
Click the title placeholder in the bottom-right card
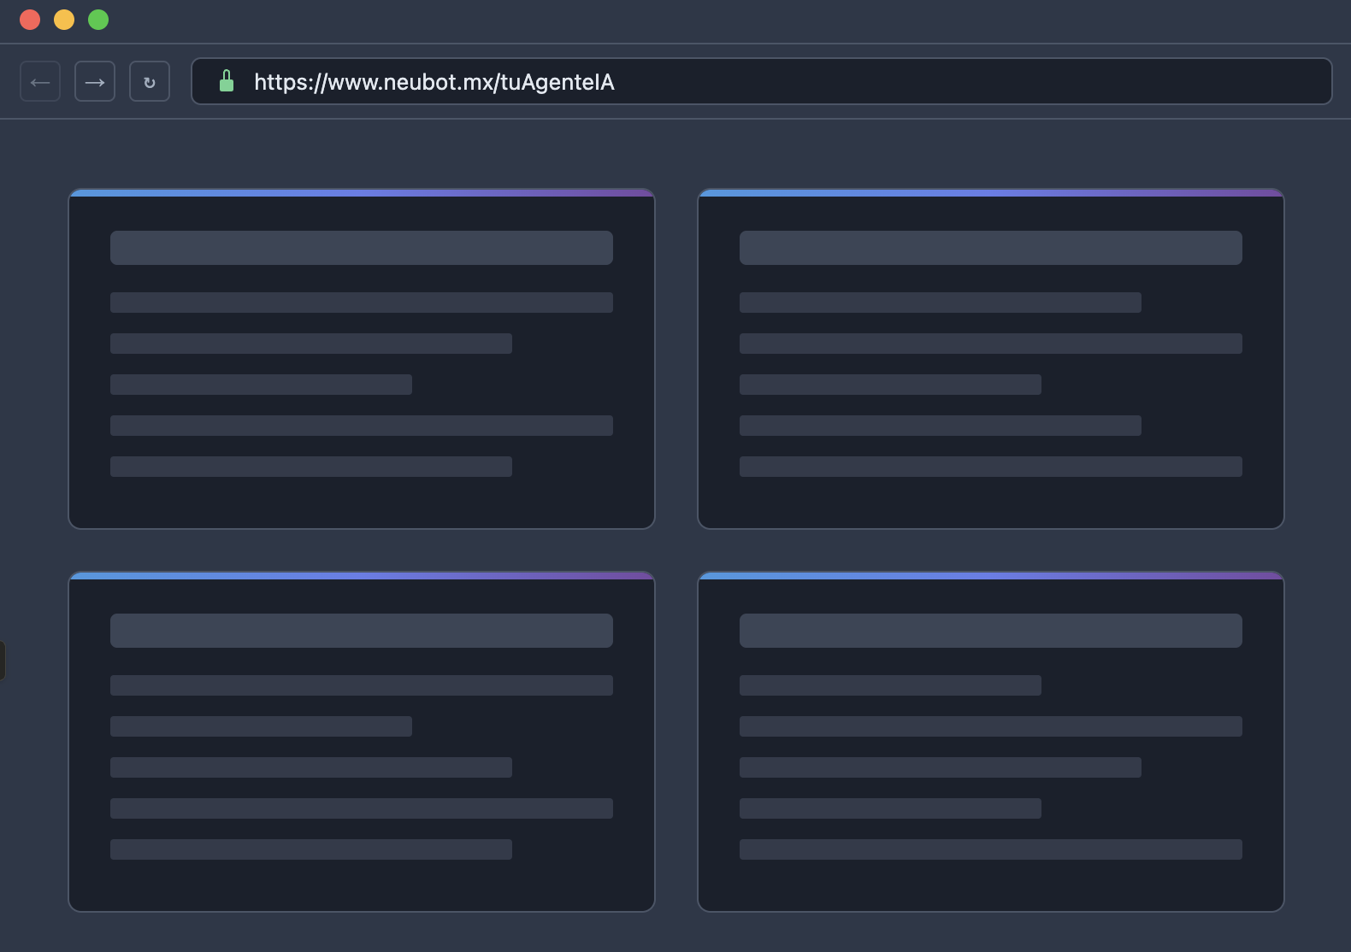coord(991,631)
